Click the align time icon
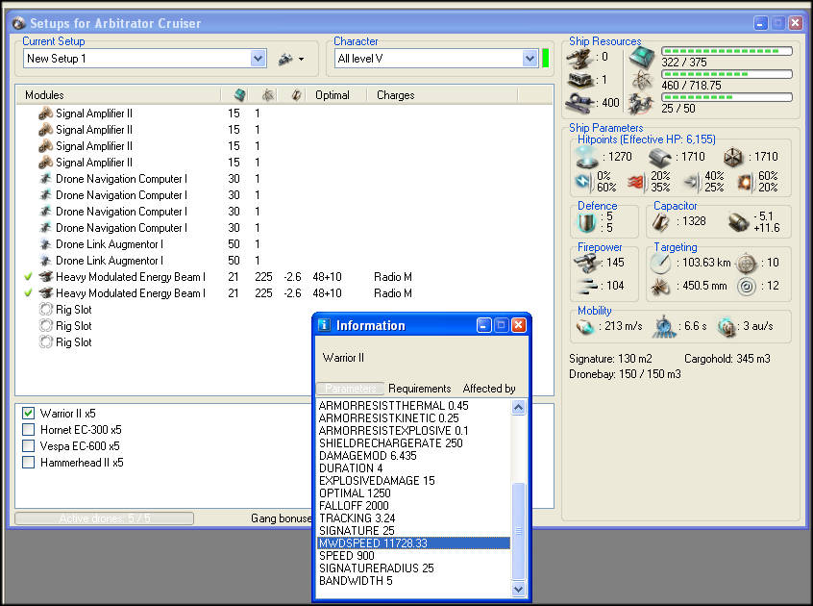Screen dimensions: 813x606 click(x=664, y=327)
